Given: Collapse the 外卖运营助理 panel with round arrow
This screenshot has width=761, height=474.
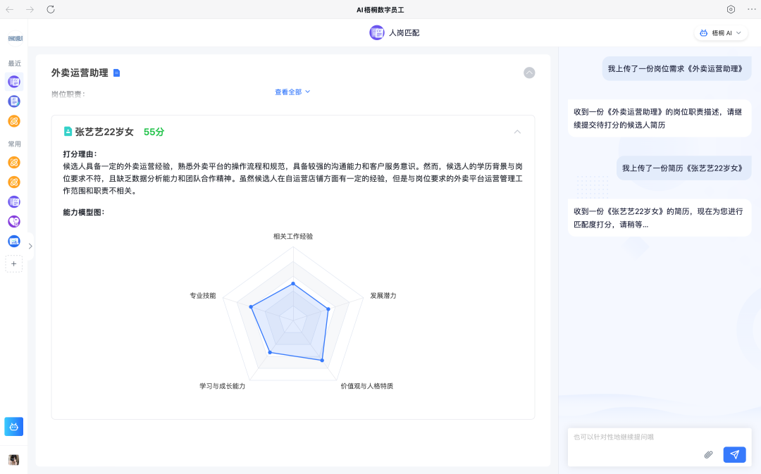Looking at the screenshot, I should pyautogui.click(x=529, y=73).
